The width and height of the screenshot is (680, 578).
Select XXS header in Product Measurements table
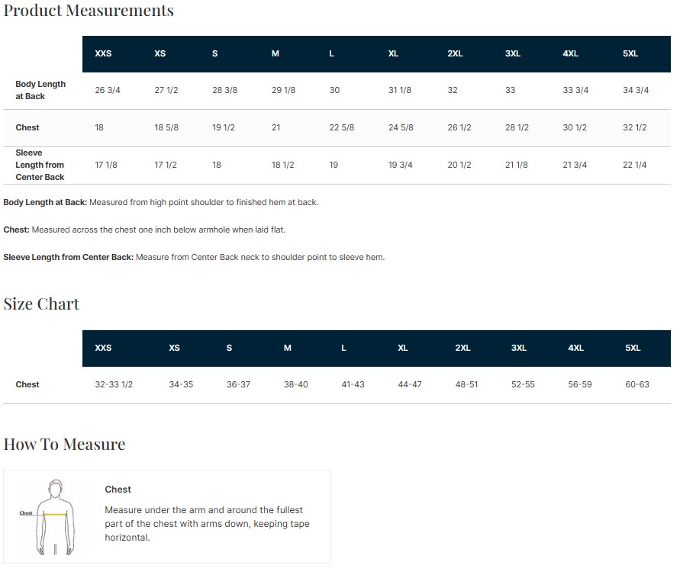pyautogui.click(x=103, y=53)
